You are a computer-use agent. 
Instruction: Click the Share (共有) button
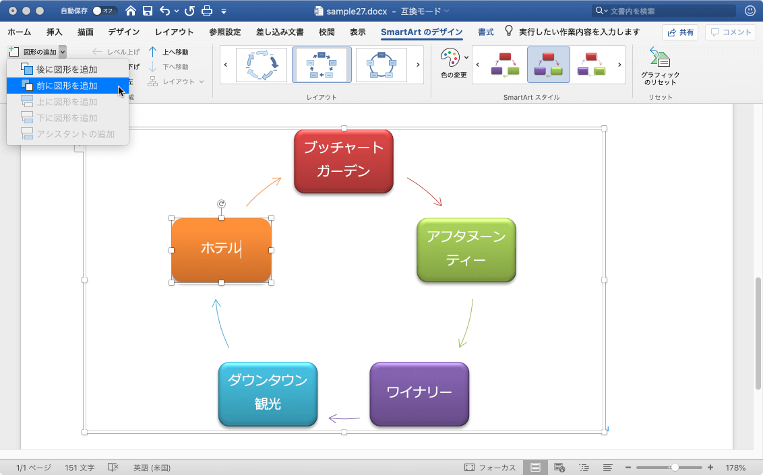[680, 32]
